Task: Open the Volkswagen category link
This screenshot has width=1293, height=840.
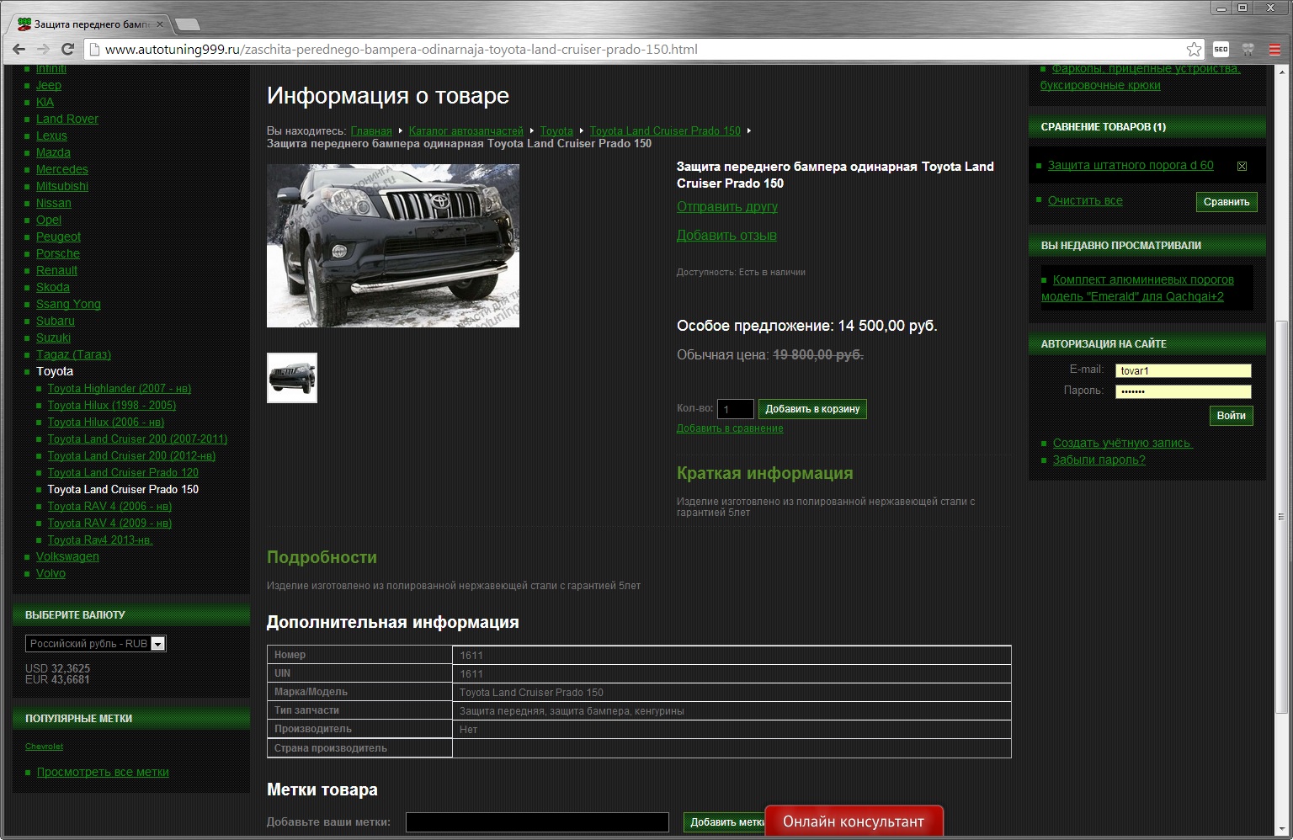Action: tap(67, 556)
